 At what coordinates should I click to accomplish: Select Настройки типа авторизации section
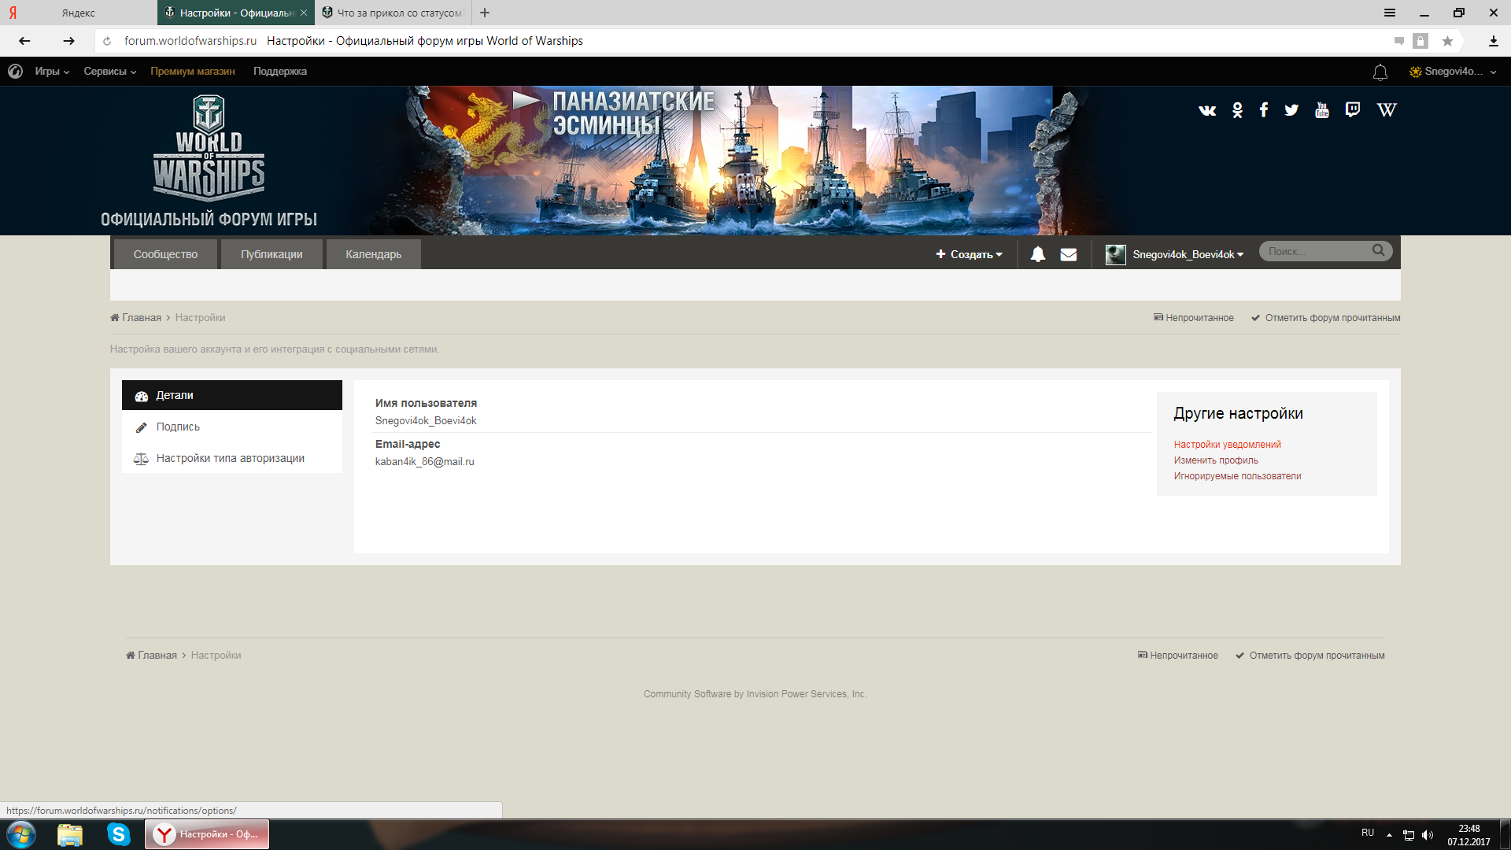tap(232, 458)
